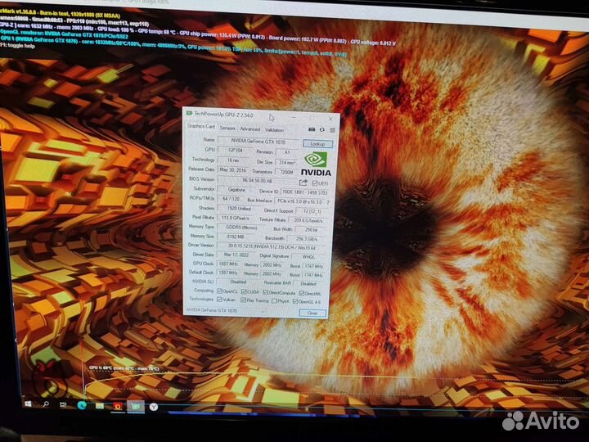Toggle the Ray Tracing checkbox

[244, 300]
